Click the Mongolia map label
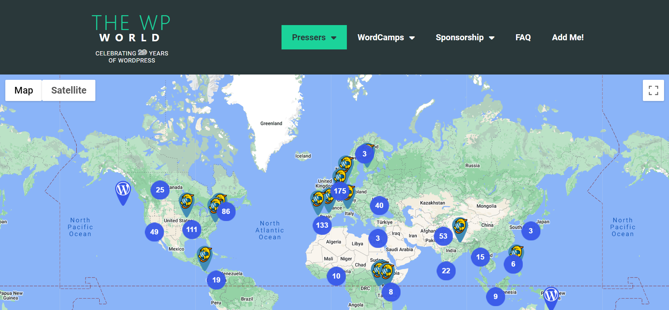This screenshot has height=310, width=669. 486,206
